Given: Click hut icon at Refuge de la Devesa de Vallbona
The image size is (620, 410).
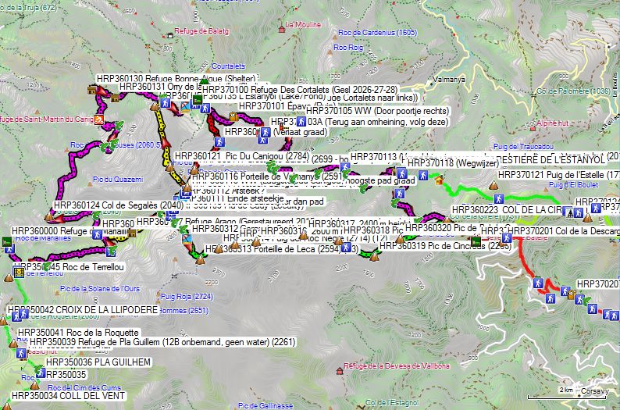Looking at the screenshot, I should click(339, 371).
